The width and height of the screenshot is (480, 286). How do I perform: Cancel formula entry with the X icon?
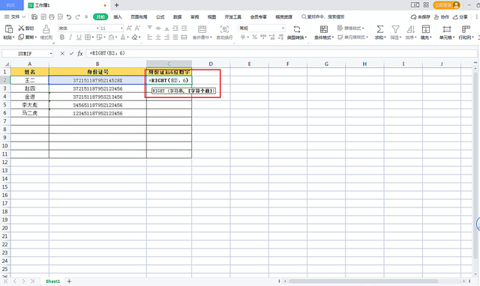coord(62,53)
